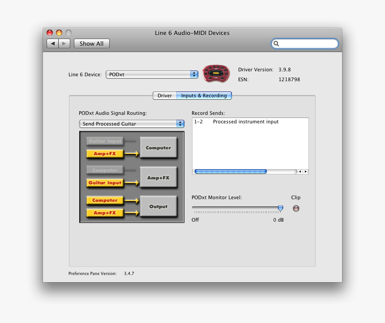The image size is (385, 323).
Task: Select the Processed instrument input row
Action: pyautogui.click(x=250, y=122)
